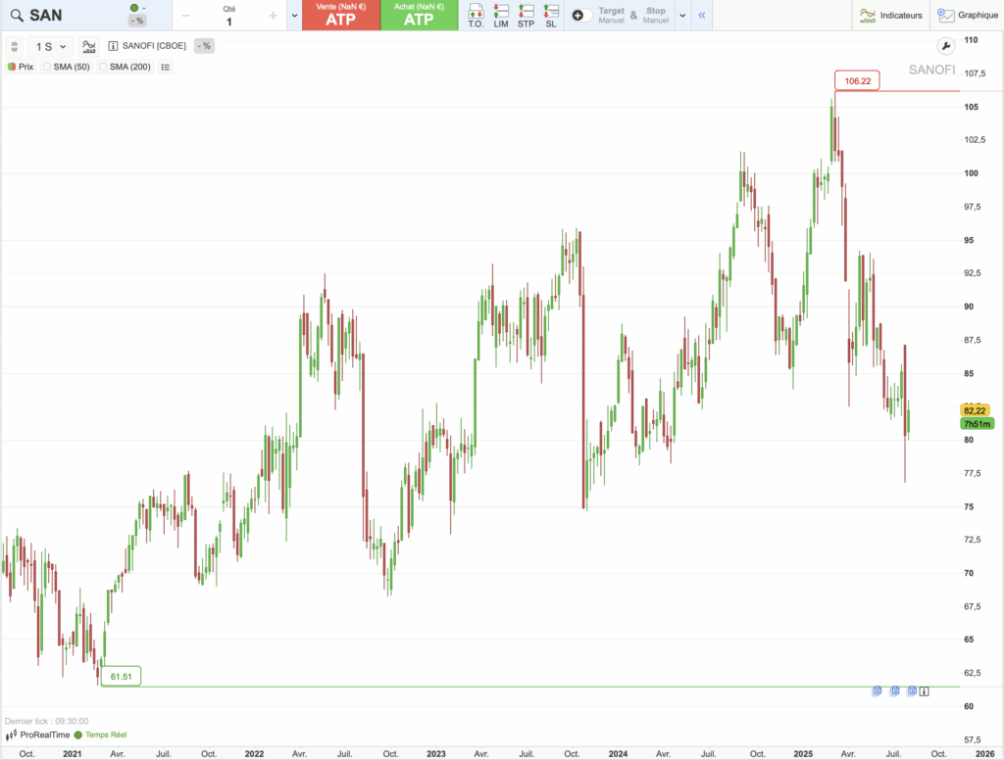
Task: Click the Temps Réel status indicator
Action: point(105,733)
